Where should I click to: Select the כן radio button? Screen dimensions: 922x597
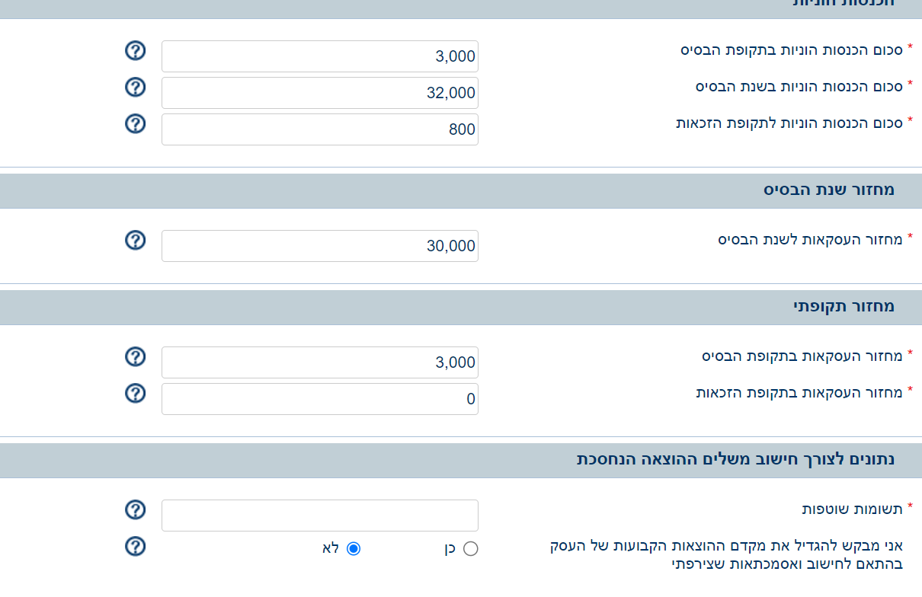pos(470,549)
